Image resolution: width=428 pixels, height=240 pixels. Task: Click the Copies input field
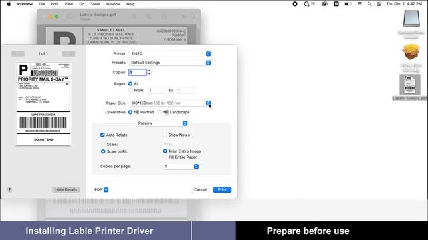point(138,73)
